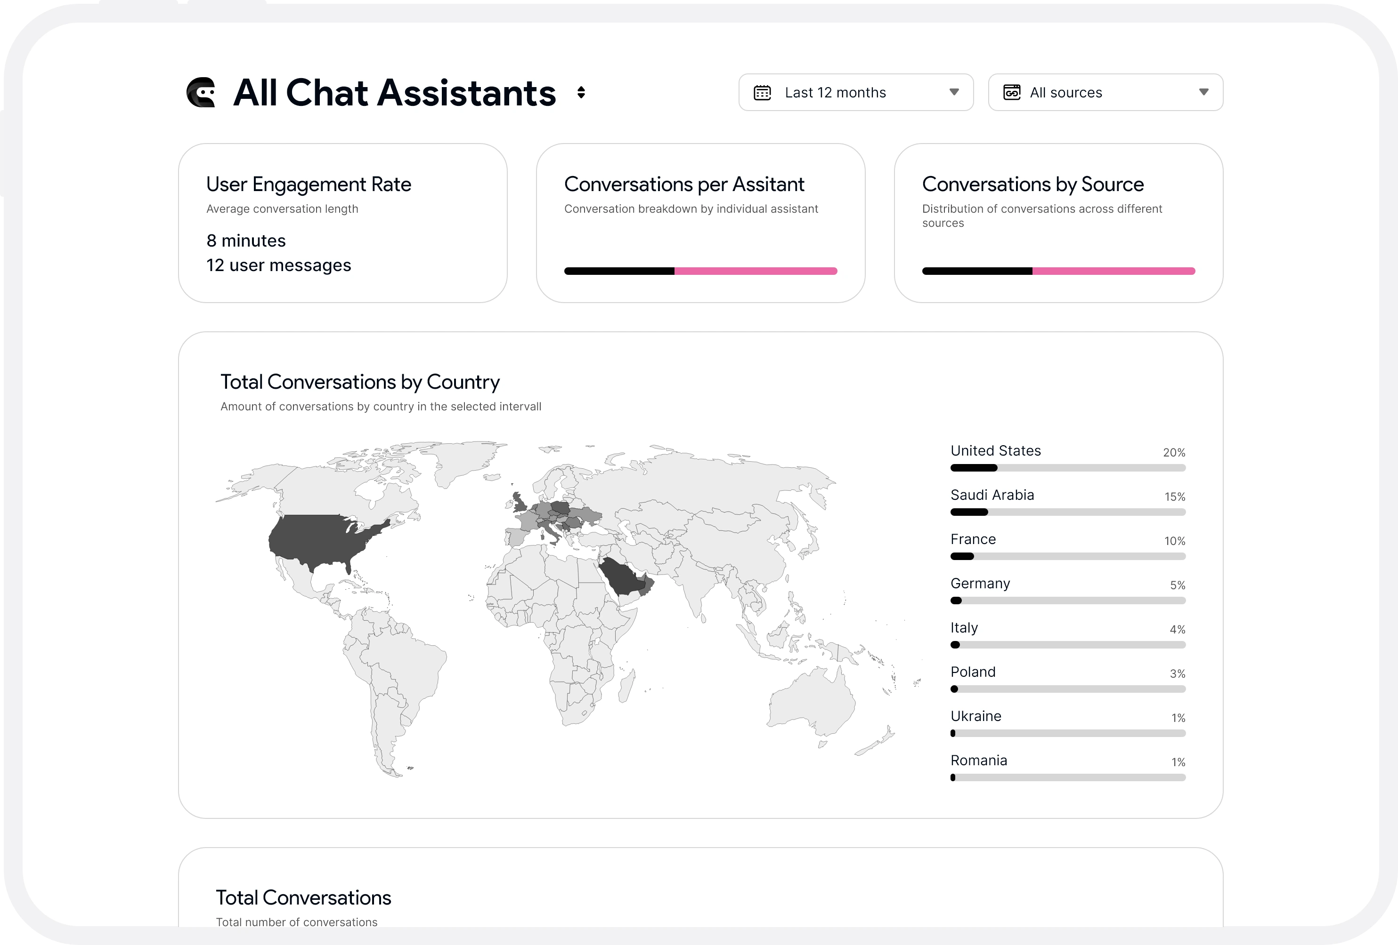Click the Ukraine row label
Viewport: 1398px width, 945px height.
[x=975, y=717]
